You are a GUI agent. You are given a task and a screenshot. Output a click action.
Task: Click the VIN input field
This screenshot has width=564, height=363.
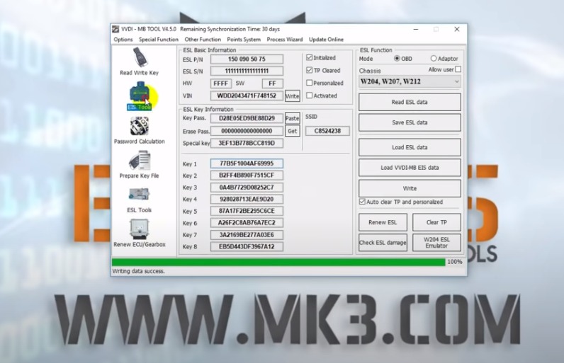247,96
